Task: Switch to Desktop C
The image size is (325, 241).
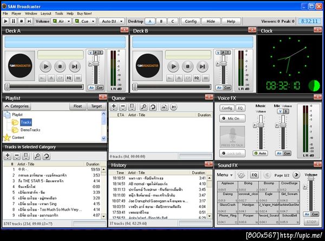Action: tap(172, 21)
